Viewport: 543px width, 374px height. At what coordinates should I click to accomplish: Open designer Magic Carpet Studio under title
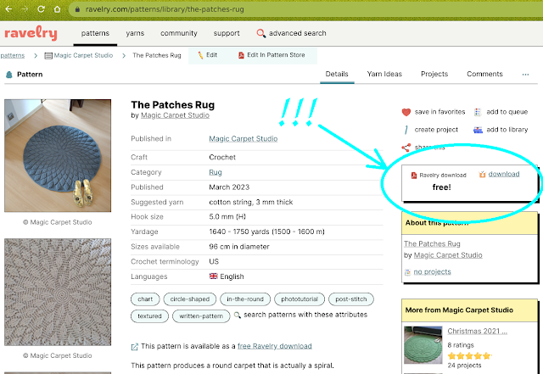175,115
